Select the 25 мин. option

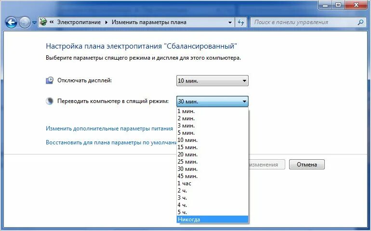(x=212, y=162)
